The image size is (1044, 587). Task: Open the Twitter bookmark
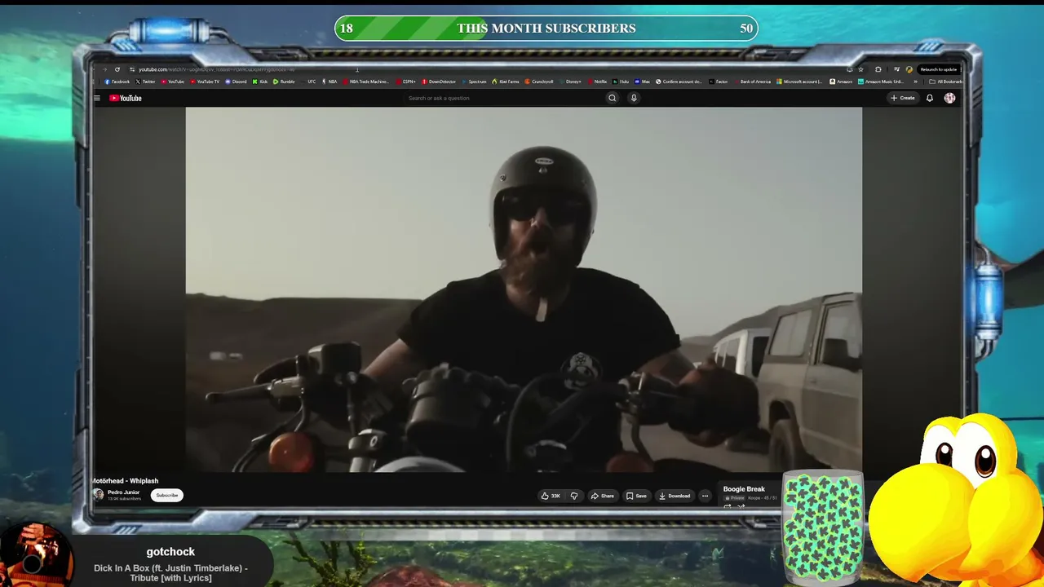point(145,82)
